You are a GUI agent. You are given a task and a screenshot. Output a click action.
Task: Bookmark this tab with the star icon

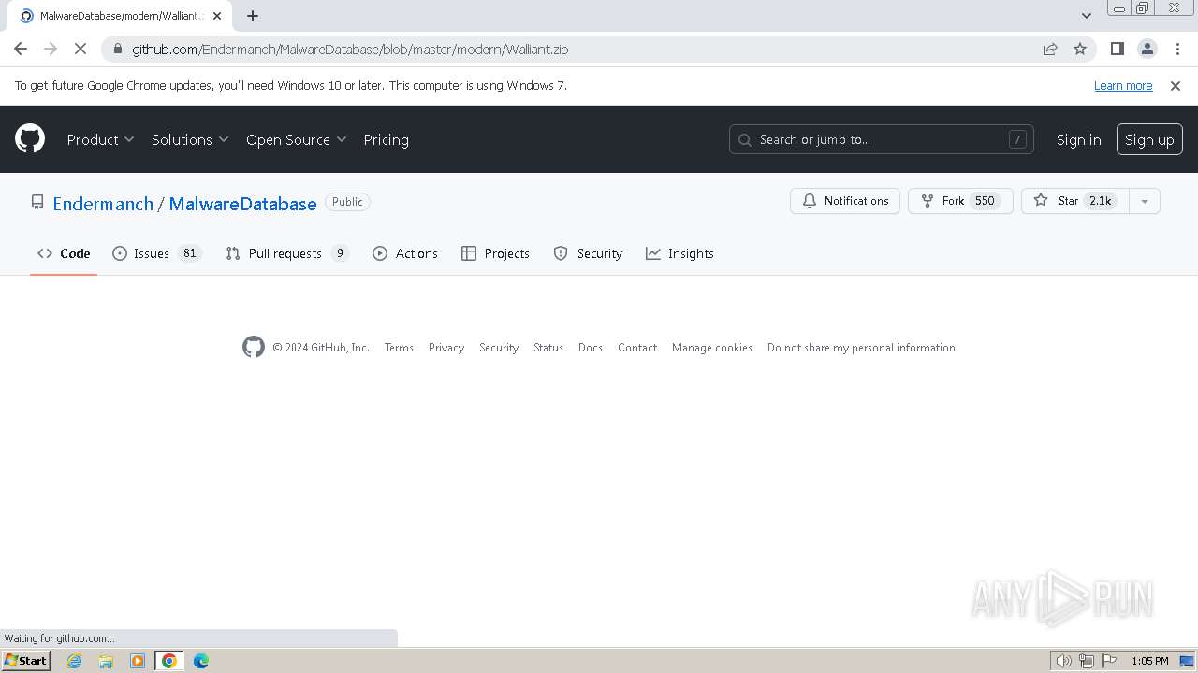tap(1080, 49)
